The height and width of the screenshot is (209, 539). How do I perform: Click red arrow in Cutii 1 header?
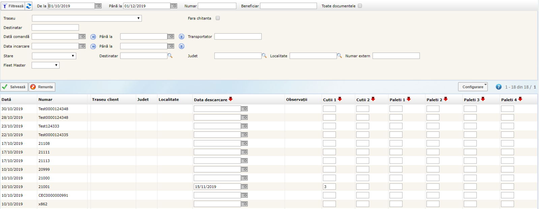[340, 99]
